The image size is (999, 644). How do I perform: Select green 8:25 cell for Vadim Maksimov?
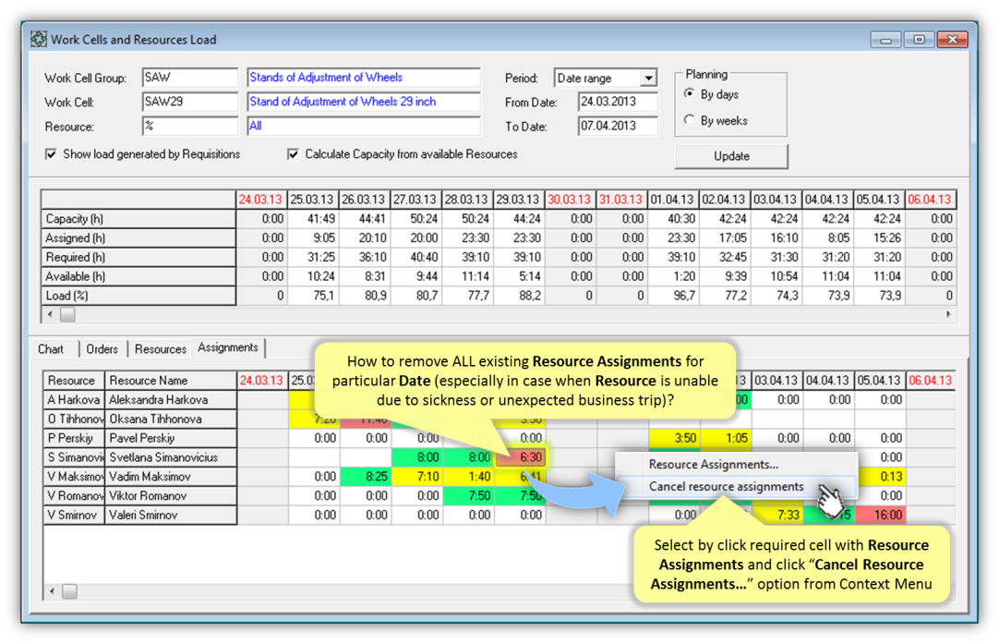(x=365, y=477)
